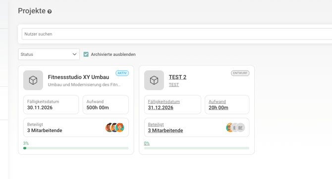Click Beteiligt label on TEST 2 card

point(156,125)
